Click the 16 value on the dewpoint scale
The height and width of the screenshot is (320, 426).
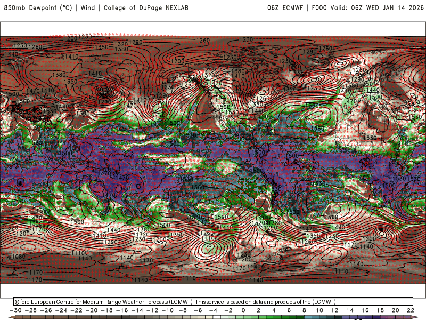pos(365,310)
